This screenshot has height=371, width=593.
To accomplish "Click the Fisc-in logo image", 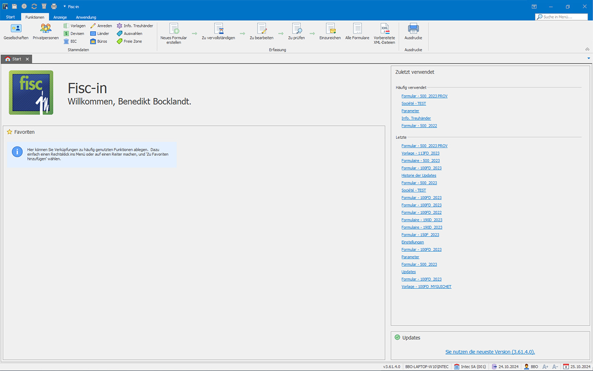I will click(31, 93).
